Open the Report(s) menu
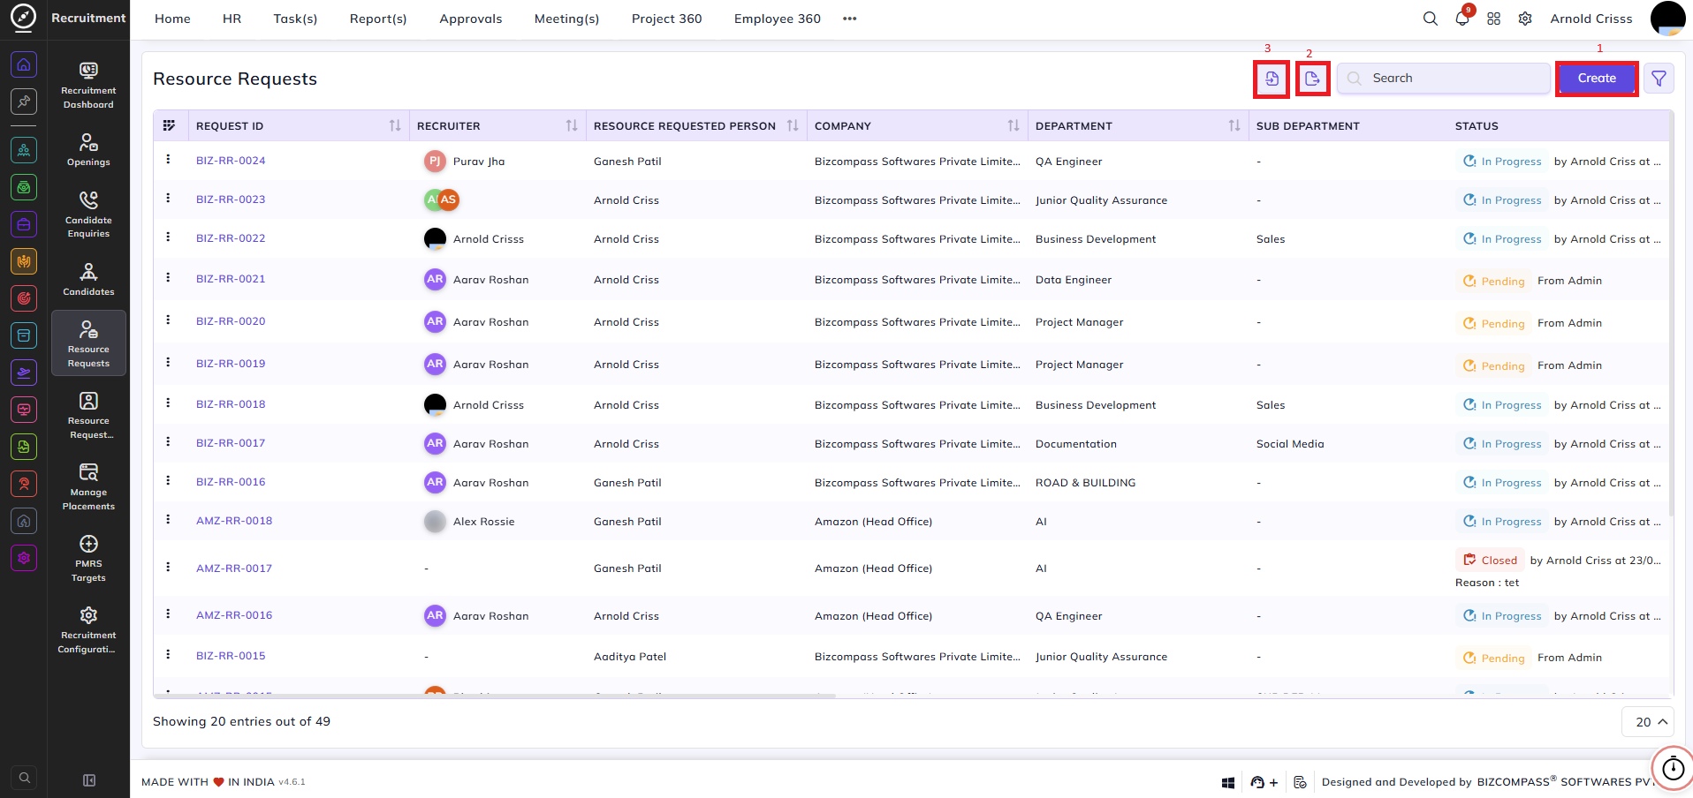1693x798 pixels. [378, 19]
